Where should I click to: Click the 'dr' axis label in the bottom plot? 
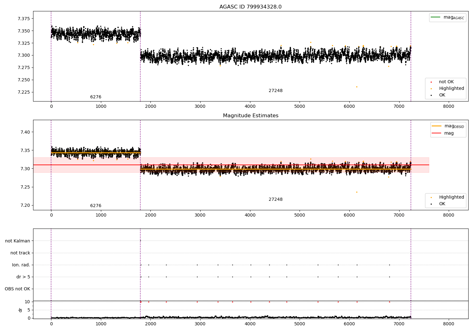tap(20, 310)
